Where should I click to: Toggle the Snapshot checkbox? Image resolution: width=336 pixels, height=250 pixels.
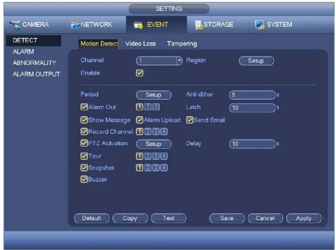tap(84, 168)
